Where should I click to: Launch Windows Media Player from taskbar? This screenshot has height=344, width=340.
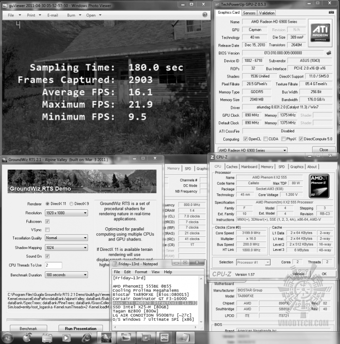pyautogui.click(x=67, y=338)
